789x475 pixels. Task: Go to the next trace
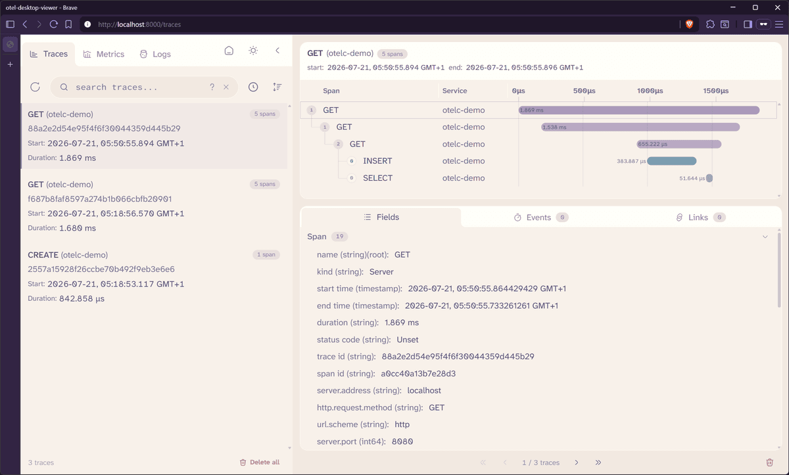[x=577, y=463]
